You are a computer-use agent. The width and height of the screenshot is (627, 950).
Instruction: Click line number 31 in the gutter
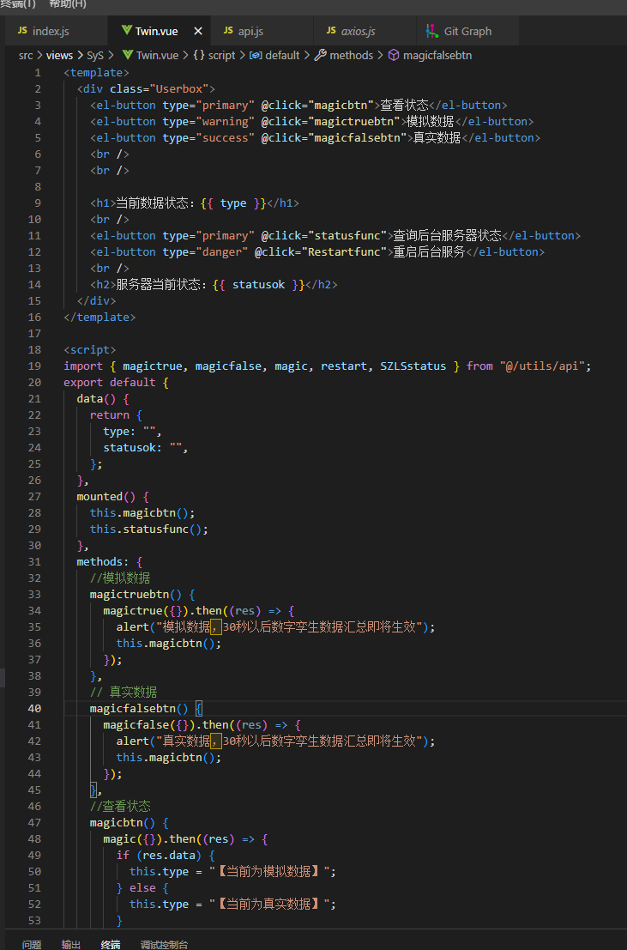coord(34,561)
